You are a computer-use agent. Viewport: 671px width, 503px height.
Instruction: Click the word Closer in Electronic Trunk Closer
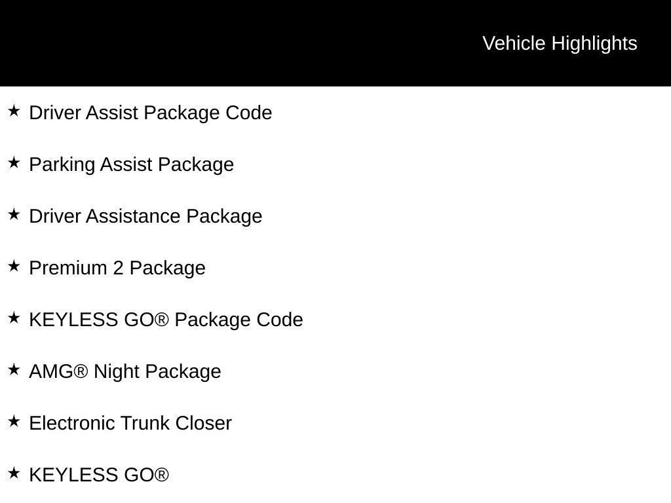click(x=203, y=423)
